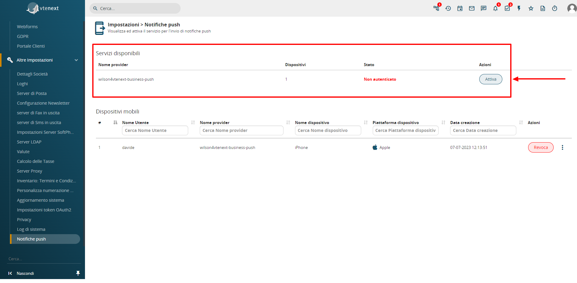577x283 pixels.
Task: Open Server di Posta settings
Action: click(32, 93)
